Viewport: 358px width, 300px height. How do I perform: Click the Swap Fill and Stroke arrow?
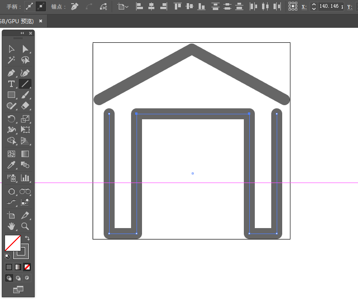(x=27, y=238)
